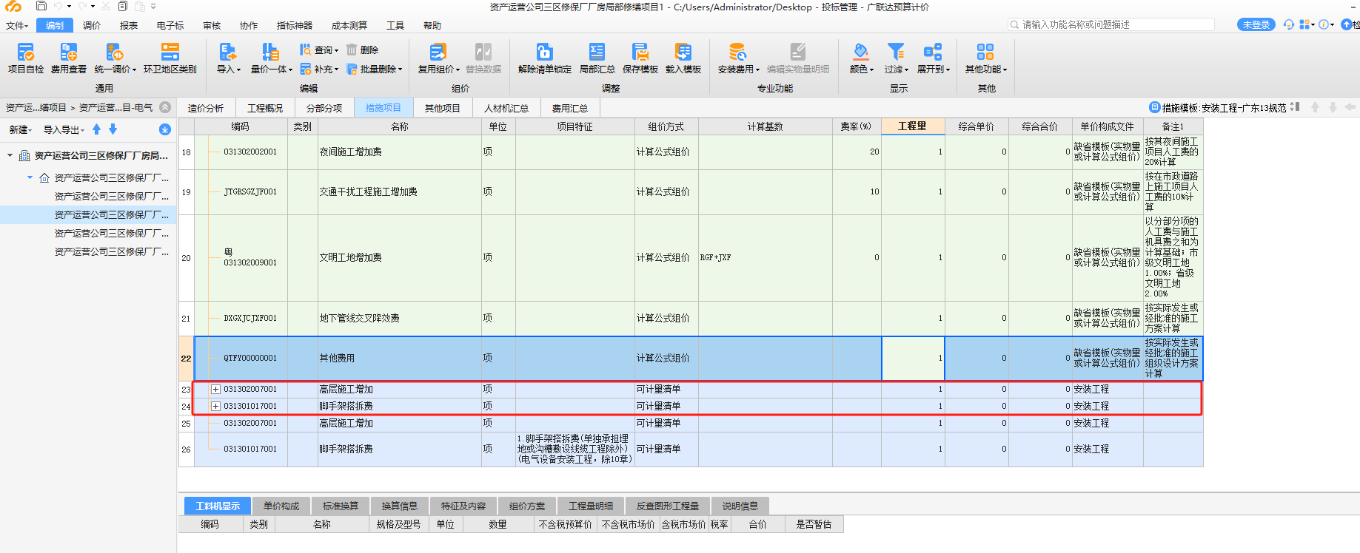Click 文明工地增加费 name cell
This screenshot has height=553, width=1360.
(x=400, y=257)
